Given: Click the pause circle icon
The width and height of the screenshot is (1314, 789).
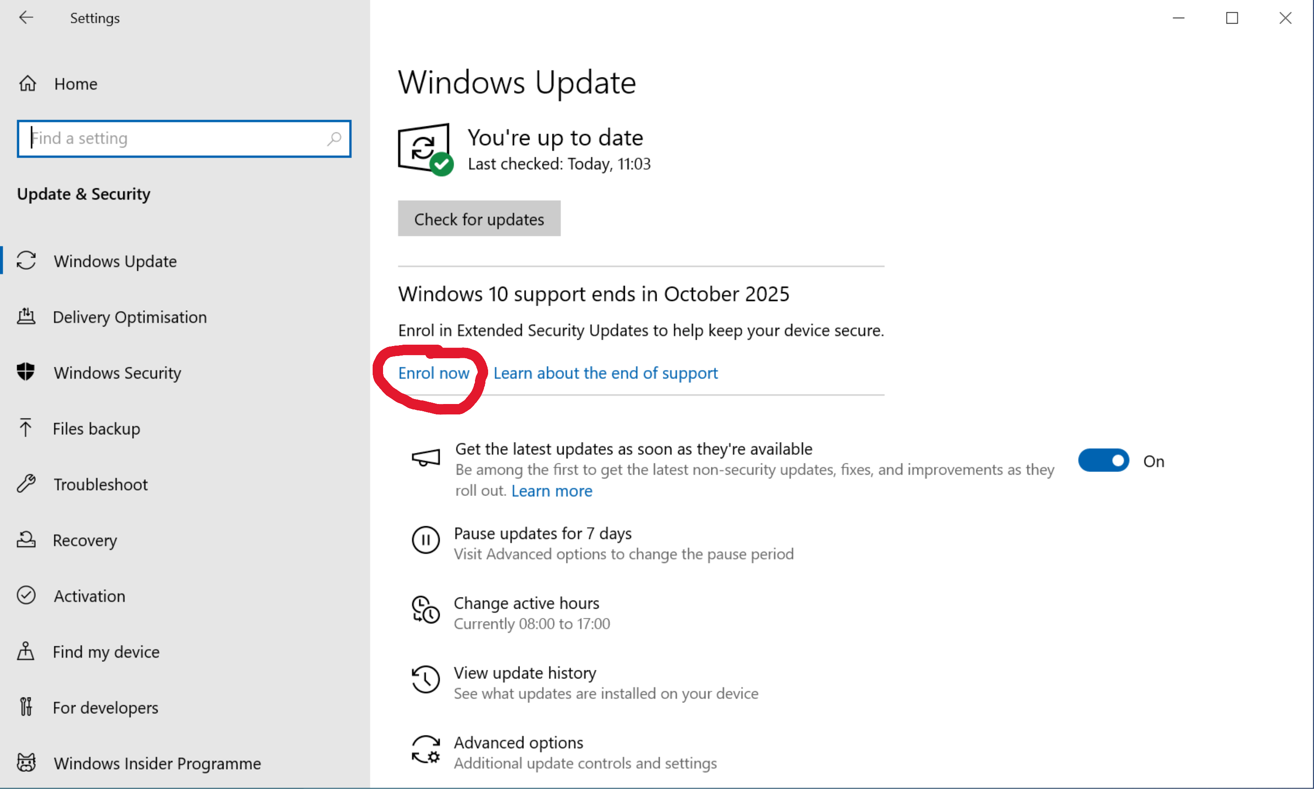Looking at the screenshot, I should 426,539.
